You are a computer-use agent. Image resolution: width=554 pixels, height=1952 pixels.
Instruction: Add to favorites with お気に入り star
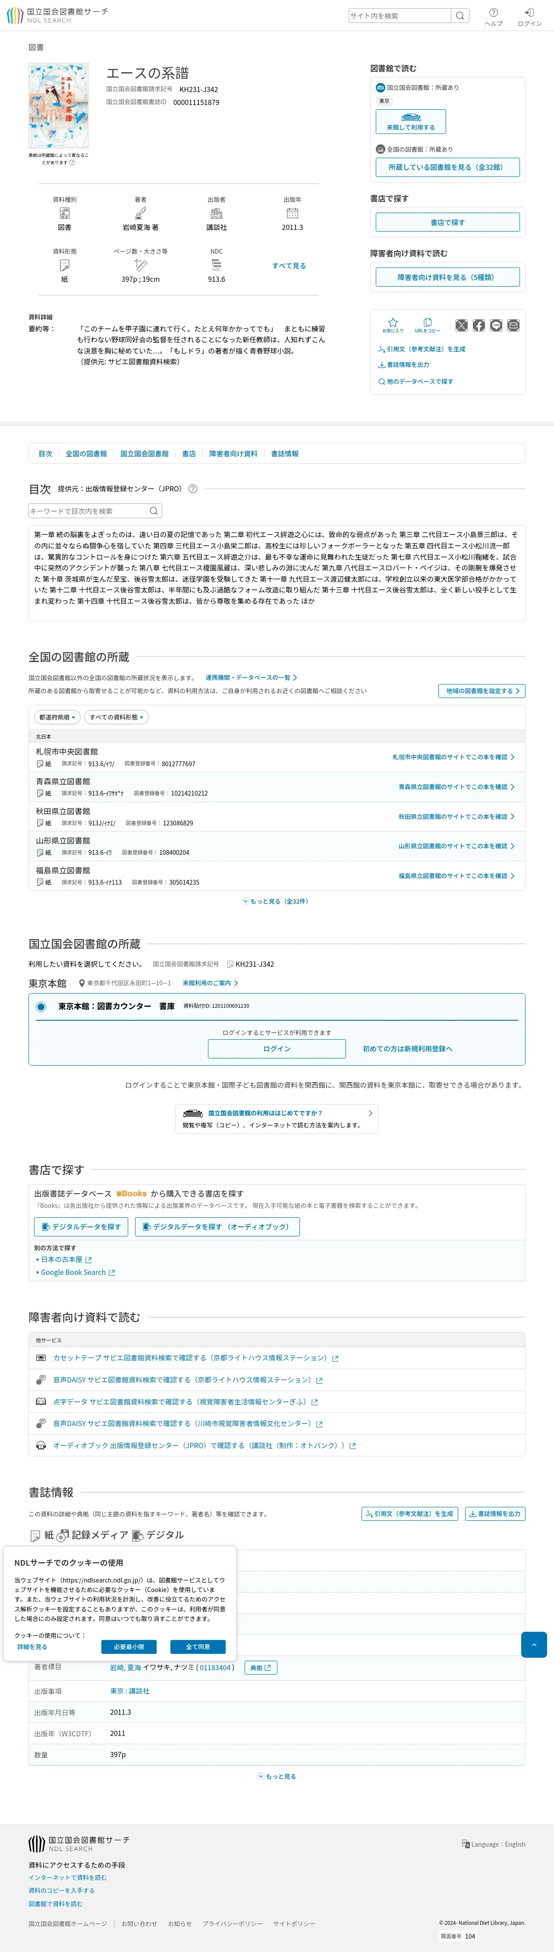[393, 325]
